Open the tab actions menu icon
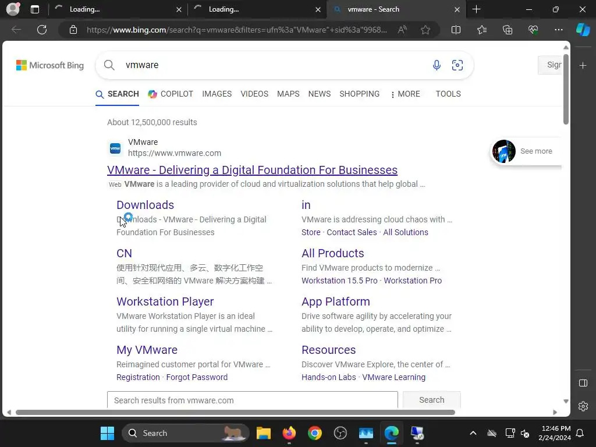596x447 pixels. (x=34, y=9)
